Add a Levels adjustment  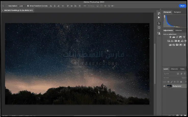coord(173,37)
